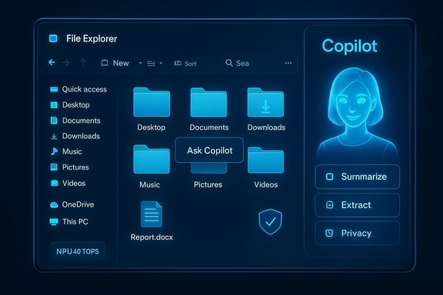Select Pictures in the sidebar
Image resolution: width=443 pixels, height=295 pixels.
click(x=69, y=167)
